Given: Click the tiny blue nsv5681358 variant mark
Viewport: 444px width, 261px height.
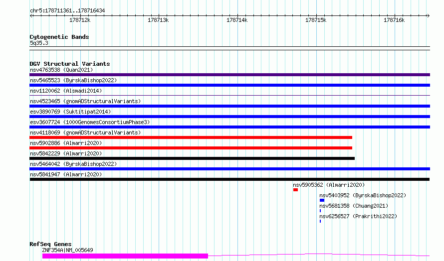Looking at the screenshot, I should (x=320, y=211).
